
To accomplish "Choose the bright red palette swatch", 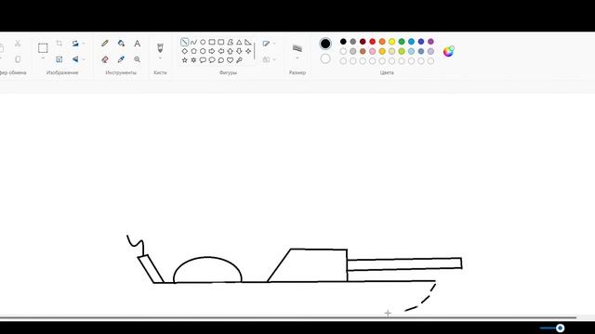I will 372,42.
